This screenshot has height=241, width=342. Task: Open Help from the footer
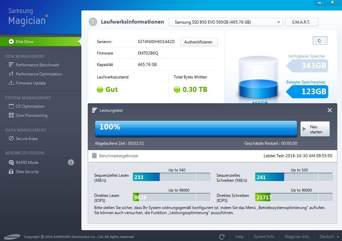239,237
